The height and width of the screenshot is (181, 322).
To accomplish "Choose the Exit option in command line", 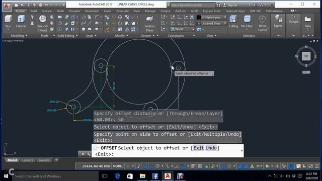I will click(x=199, y=148).
